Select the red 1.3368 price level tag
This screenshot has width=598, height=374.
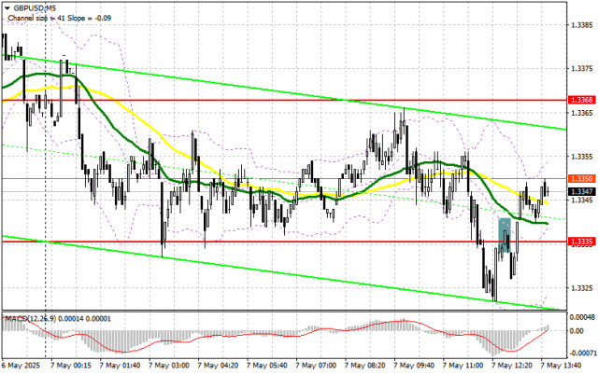581,100
